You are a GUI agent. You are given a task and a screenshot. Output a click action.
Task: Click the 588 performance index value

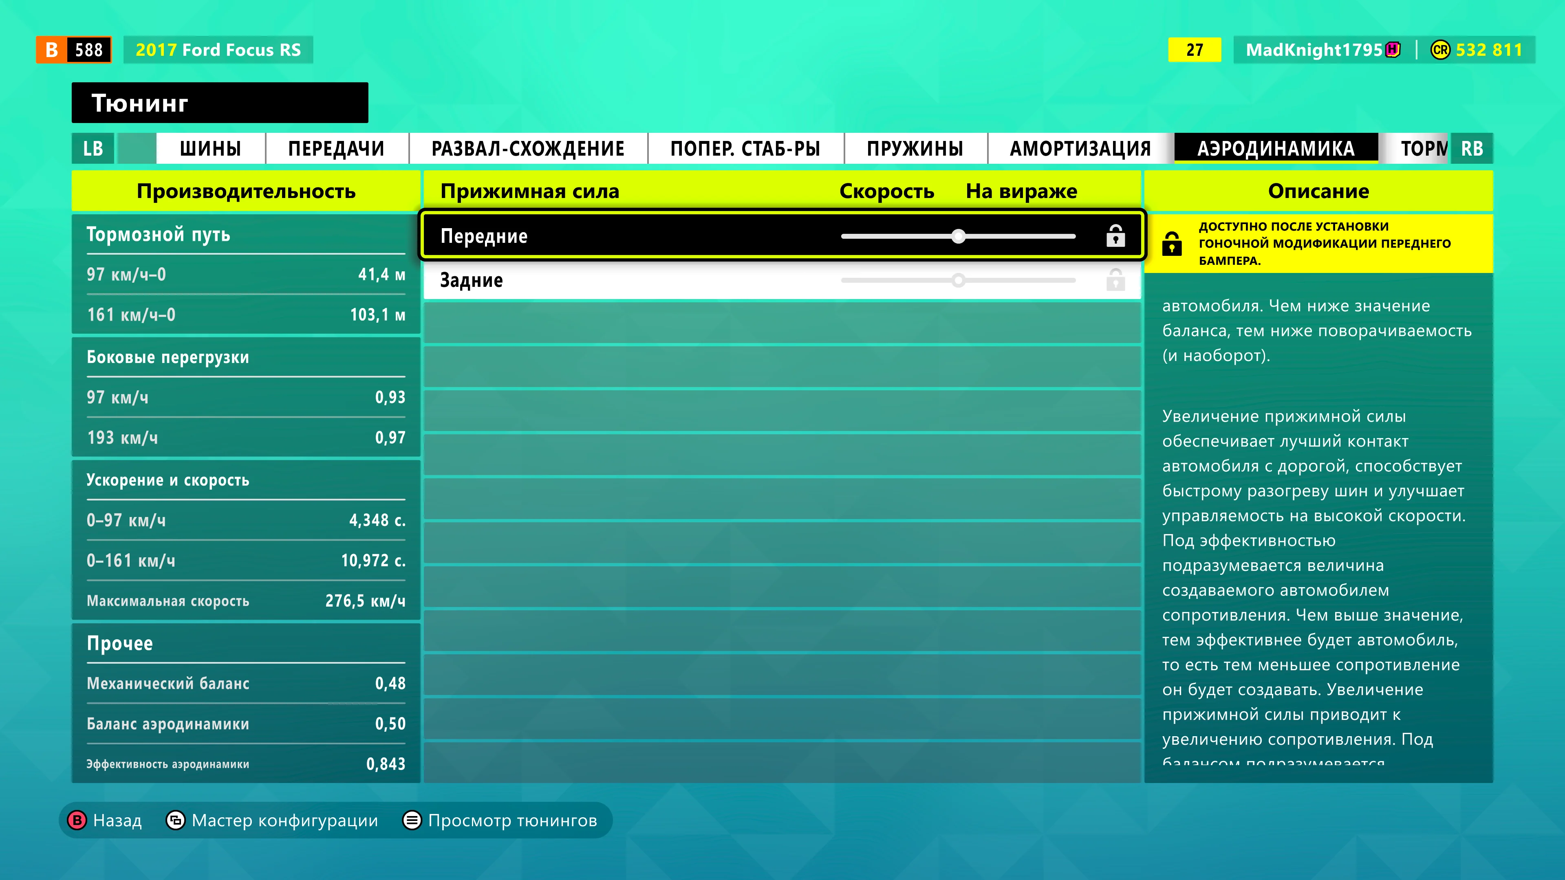point(89,50)
